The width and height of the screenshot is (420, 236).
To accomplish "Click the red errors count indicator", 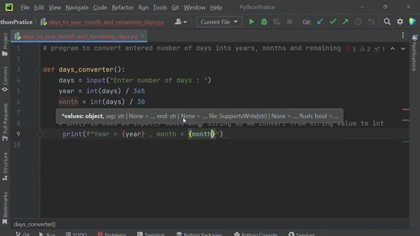I will [x=350, y=49].
